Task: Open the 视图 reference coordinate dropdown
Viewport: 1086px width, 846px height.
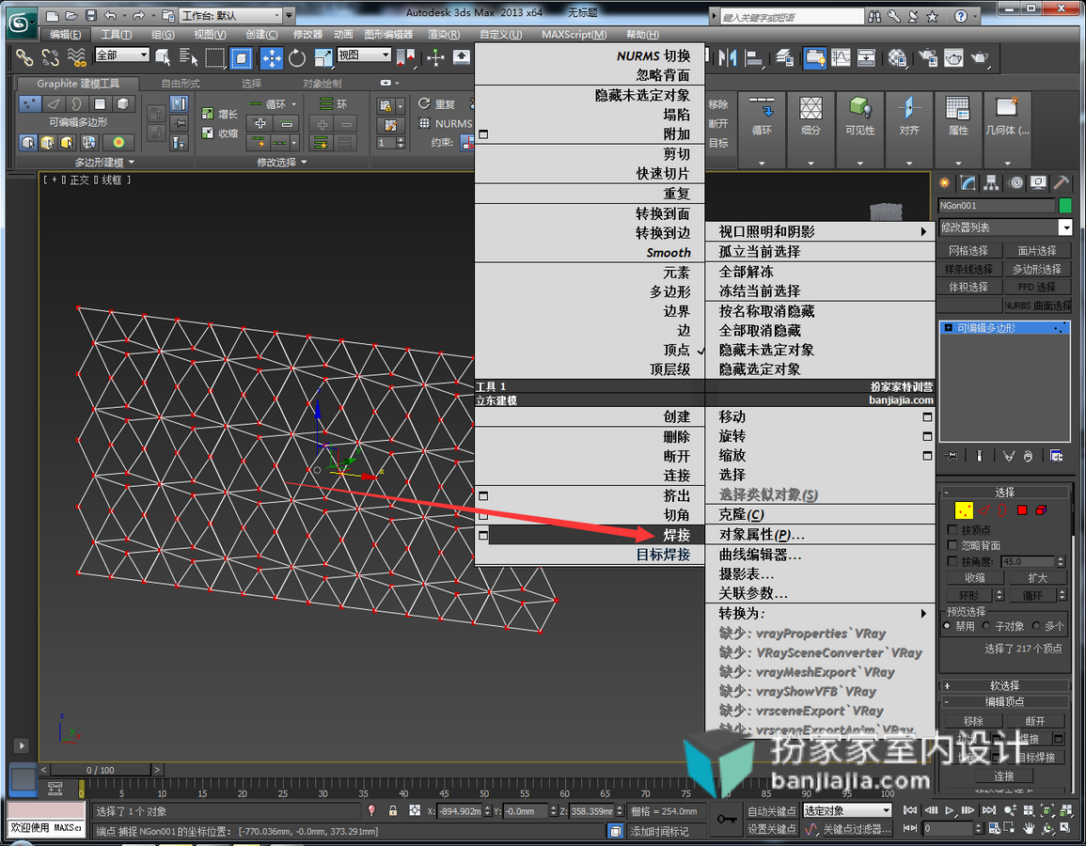Action: click(364, 55)
